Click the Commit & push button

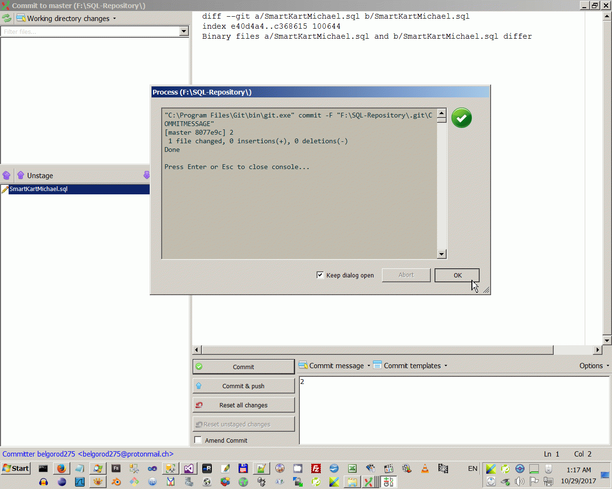(243, 386)
